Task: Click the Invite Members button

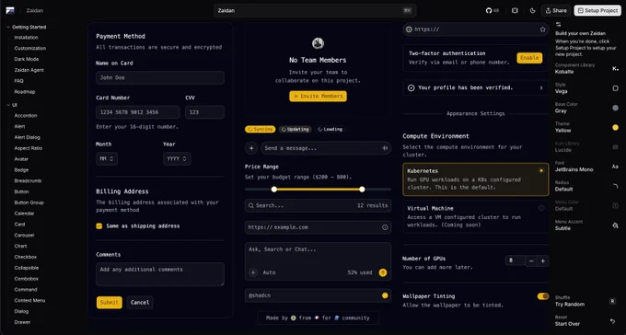Action: (318, 97)
